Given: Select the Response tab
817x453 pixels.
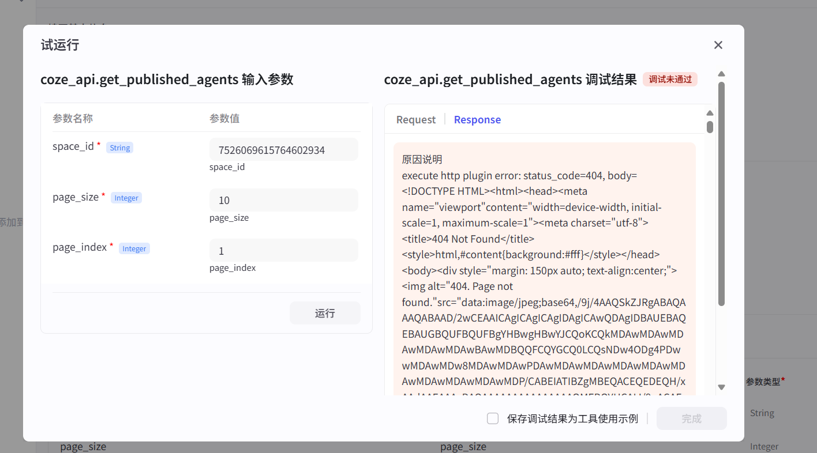Looking at the screenshot, I should coord(477,119).
